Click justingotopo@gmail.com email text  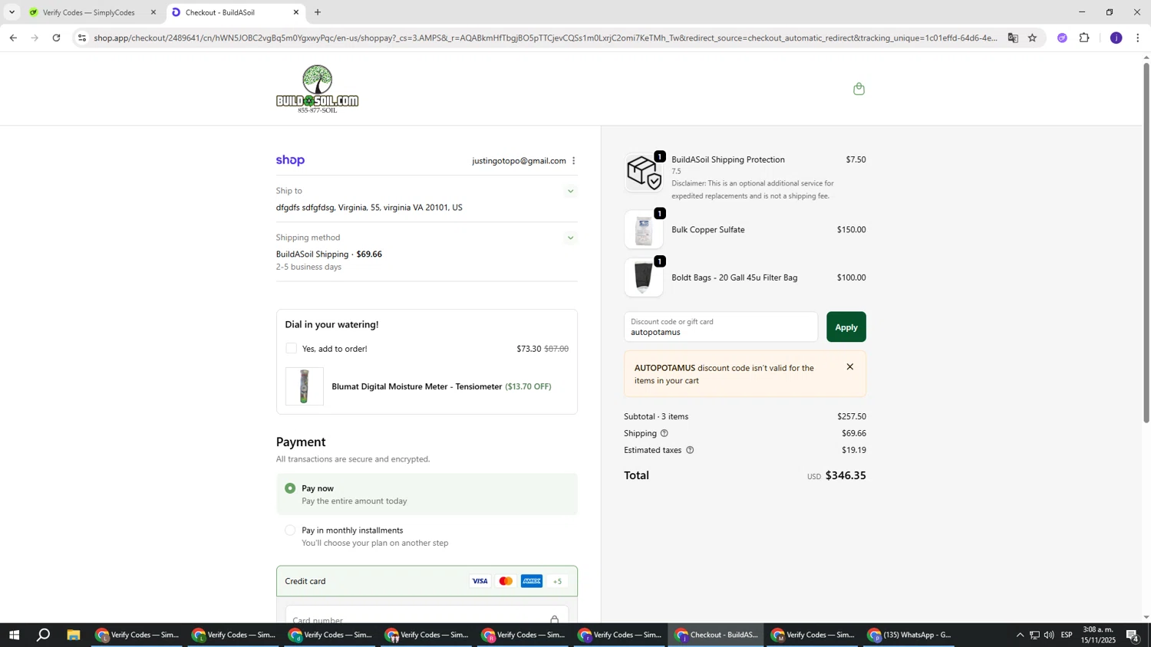pos(519,161)
